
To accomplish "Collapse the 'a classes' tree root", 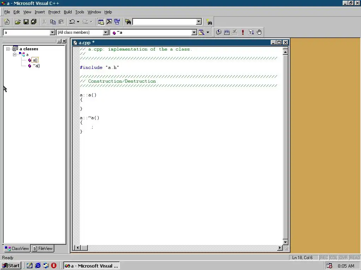I will (x=8, y=49).
